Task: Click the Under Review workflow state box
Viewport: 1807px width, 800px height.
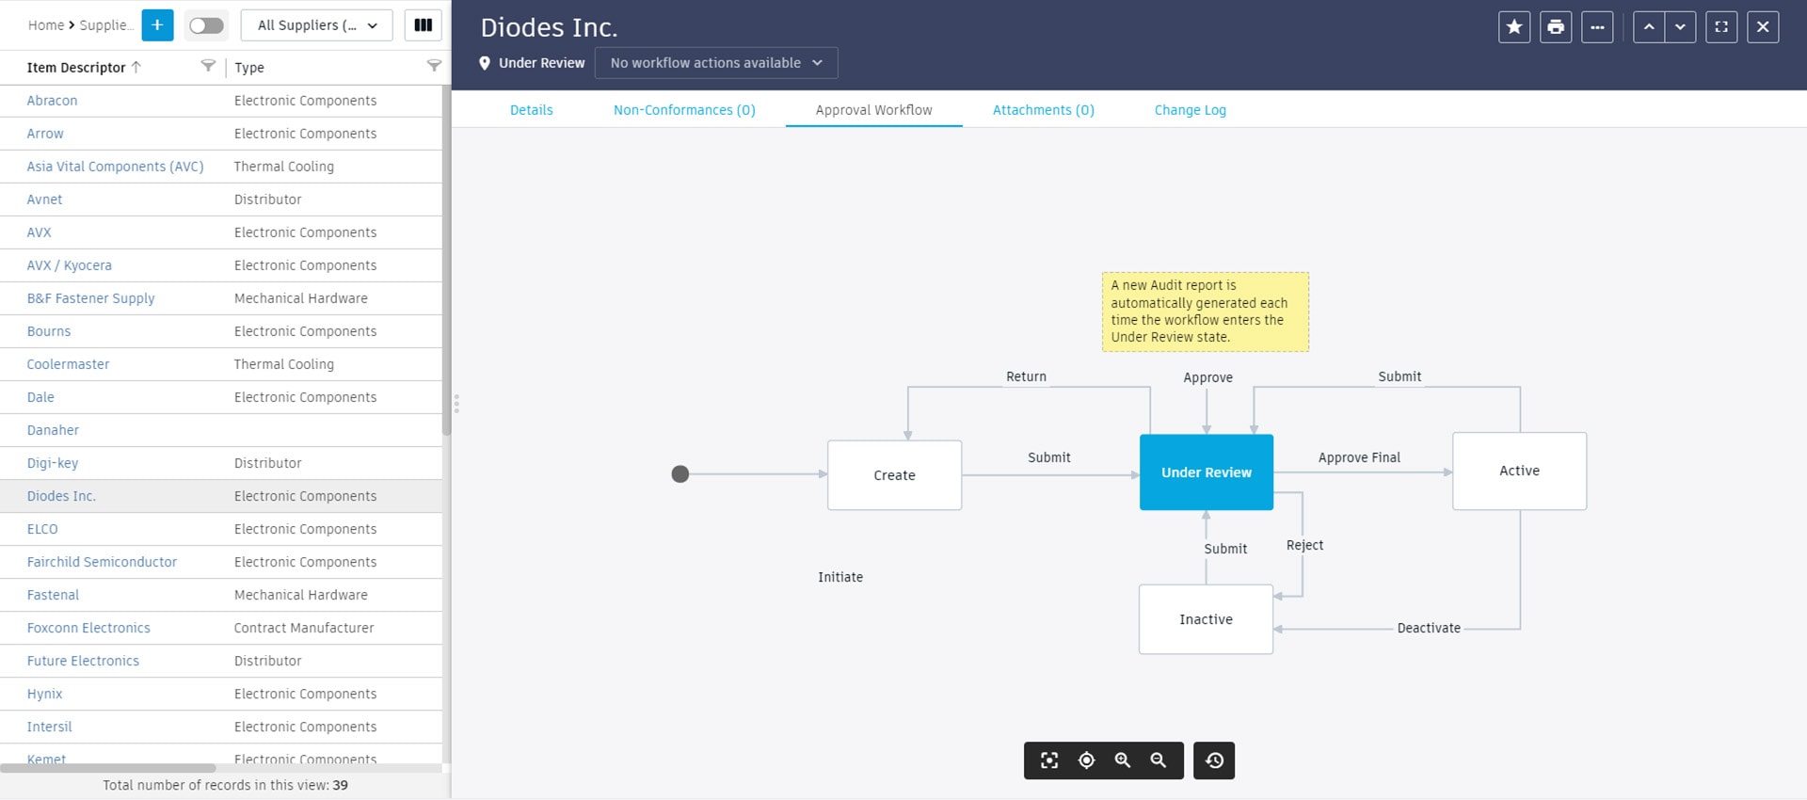Action: pos(1206,472)
